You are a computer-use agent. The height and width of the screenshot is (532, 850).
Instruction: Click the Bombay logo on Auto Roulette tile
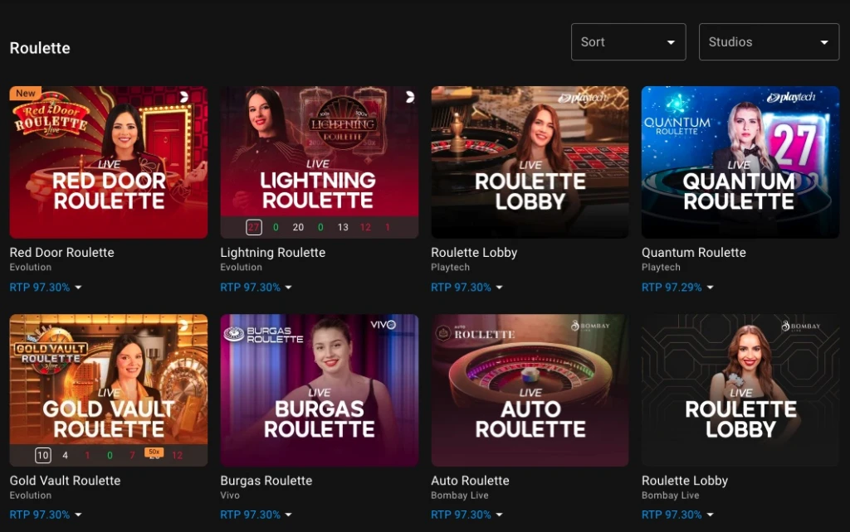click(590, 326)
